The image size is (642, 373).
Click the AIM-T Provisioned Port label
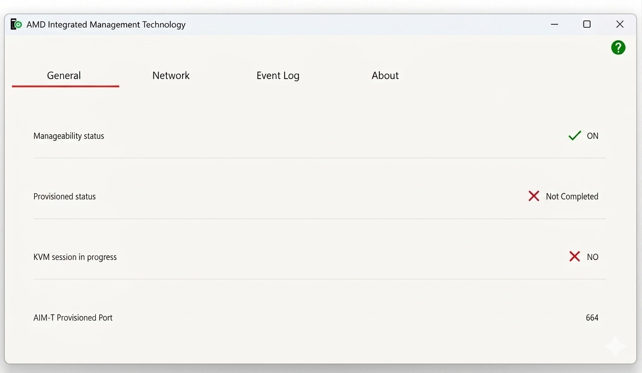[x=73, y=318]
